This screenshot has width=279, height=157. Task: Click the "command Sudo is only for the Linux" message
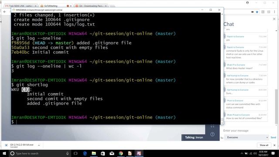245,54
